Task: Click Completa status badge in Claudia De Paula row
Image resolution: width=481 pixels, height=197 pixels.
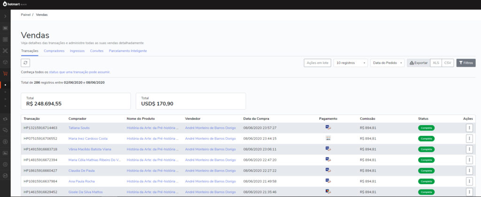Action: (x=426, y=171)
